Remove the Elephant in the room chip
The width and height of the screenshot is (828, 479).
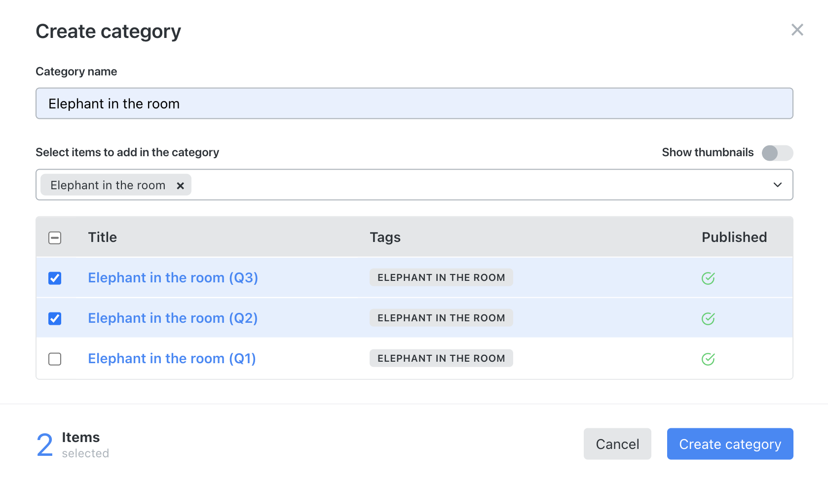181,186
